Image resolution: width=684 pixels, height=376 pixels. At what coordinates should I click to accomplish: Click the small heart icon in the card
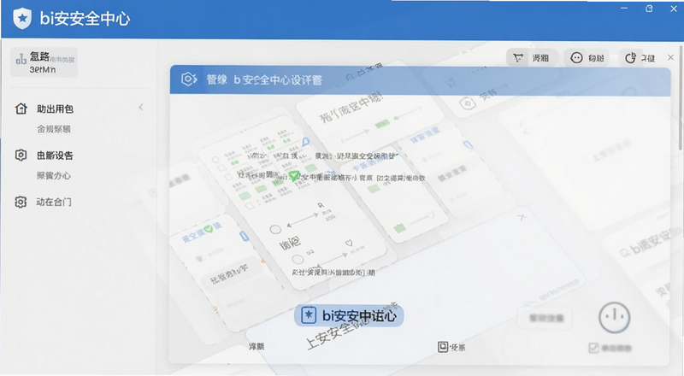coord(349,243)
